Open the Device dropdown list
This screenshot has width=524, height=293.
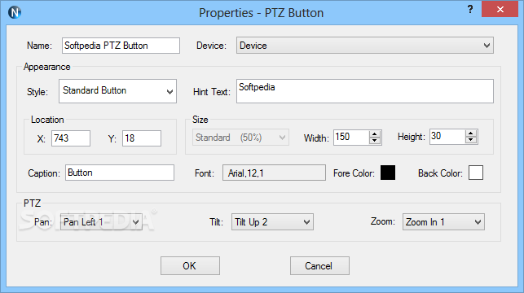tap(365, 46)
